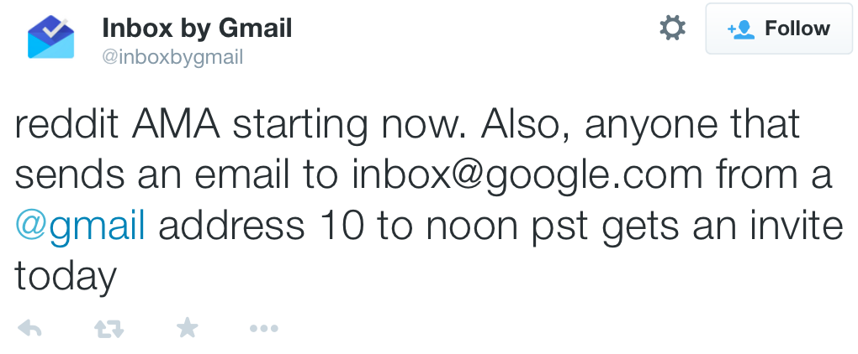Click the @inboxbygmail handle
The width and height of the screenshot is (858, 354).
point(172,57)
